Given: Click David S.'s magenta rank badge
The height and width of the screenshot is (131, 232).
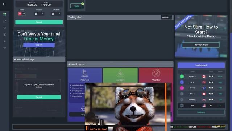Looking at the screenshot, I should pos(182,88).
